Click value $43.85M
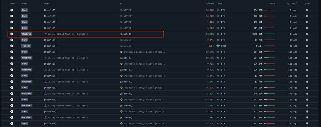 258,105
